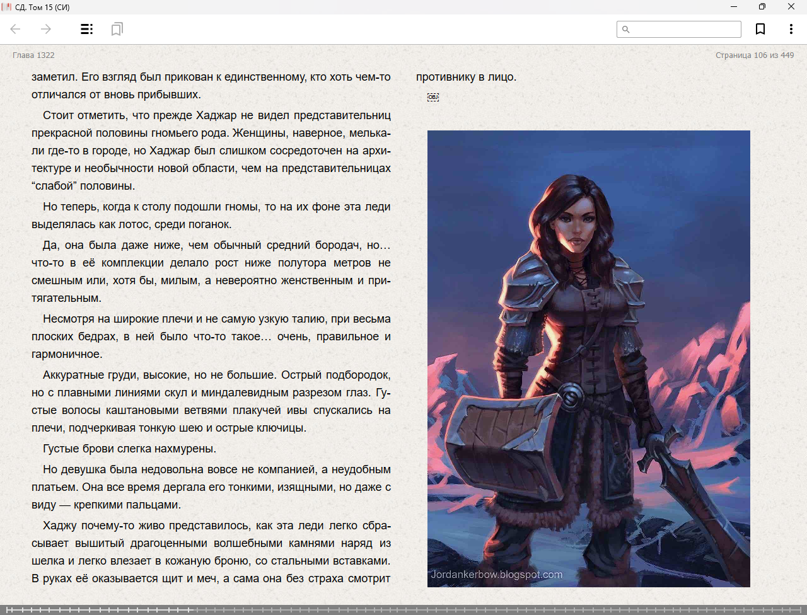Click the app icon in title bar
Screen dimensions: 807x615
(x=7, y=7)
